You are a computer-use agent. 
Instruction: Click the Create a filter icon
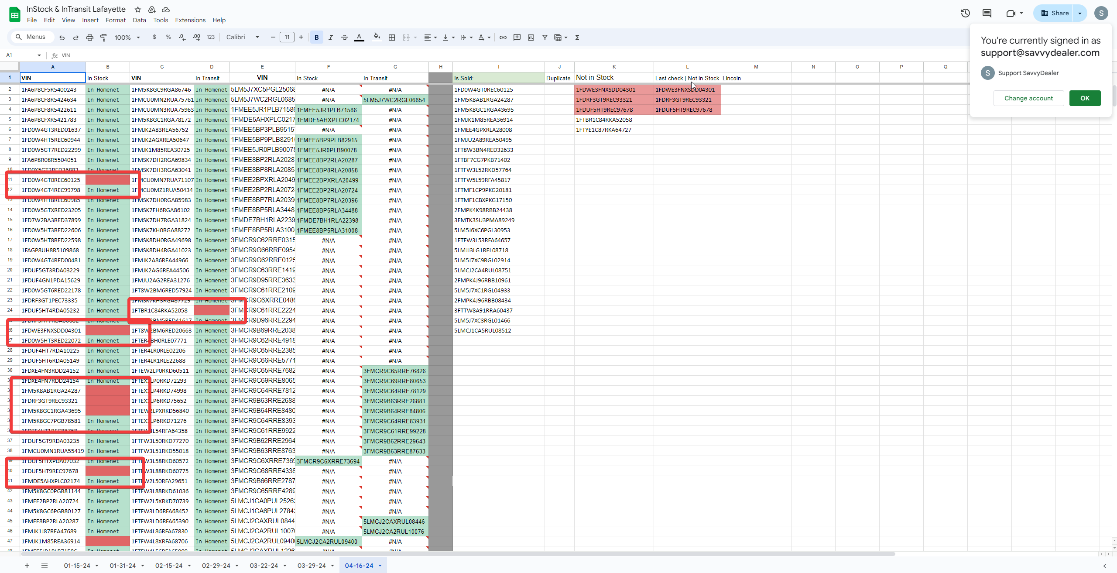545,38
